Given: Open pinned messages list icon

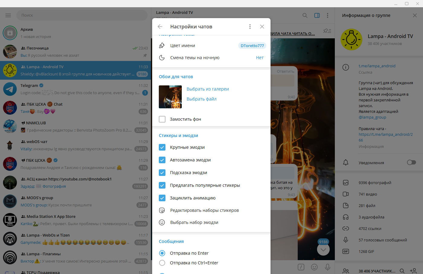Looking at the screenshot, I should point(327,31).
